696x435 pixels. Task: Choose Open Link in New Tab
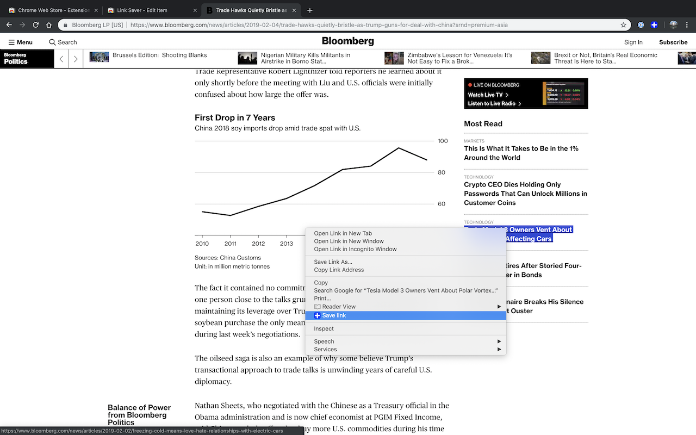406,233
